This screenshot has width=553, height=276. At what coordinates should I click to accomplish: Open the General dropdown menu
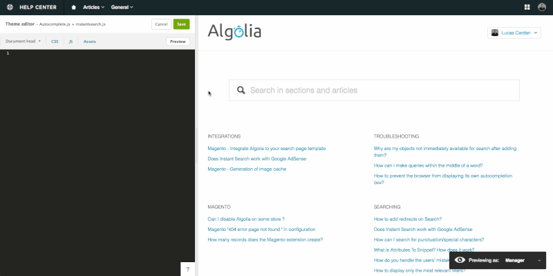point(122,7)
